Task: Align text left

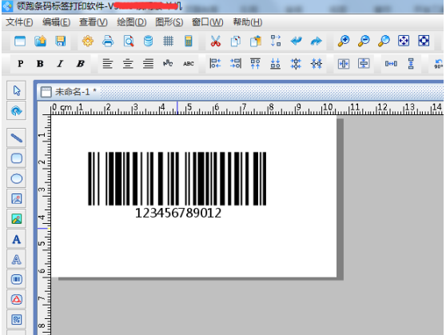Action: pyautogui.click(x=108, y=63)
